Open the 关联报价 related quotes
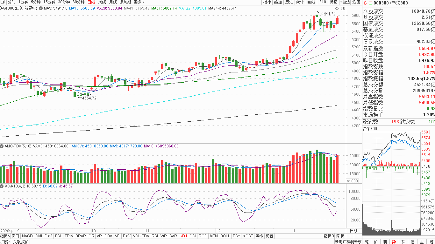 (x=21, y=242)
